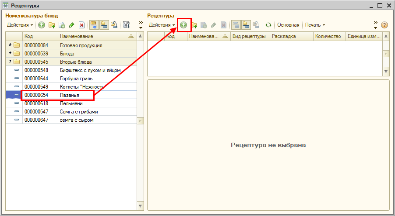The image size is (395, 216).
Task: Add new dish in Номенклатура блюд toolbar
Action: [x=42, y=25]
